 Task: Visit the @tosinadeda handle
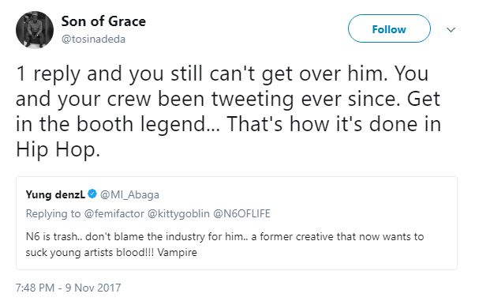coord(93,40)
